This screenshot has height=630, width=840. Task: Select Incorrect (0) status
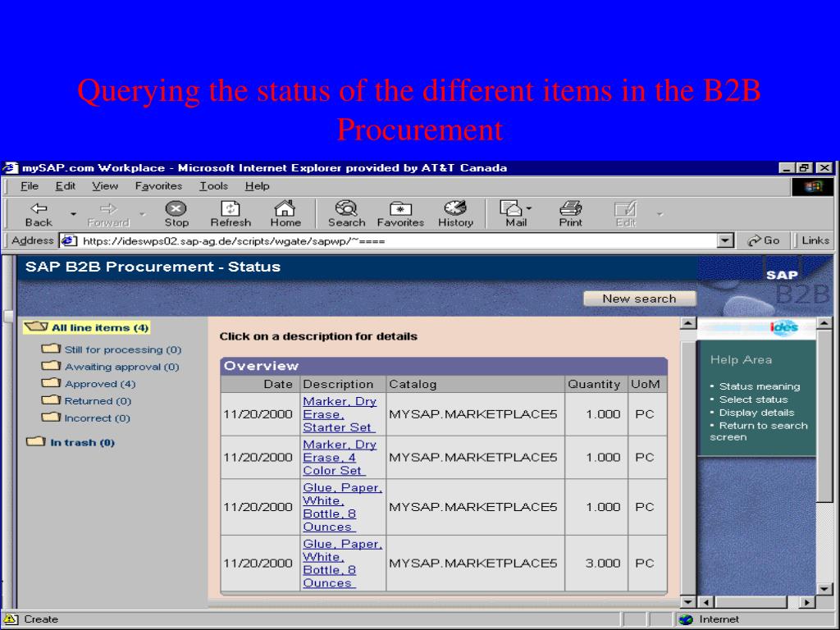(97, 418)
